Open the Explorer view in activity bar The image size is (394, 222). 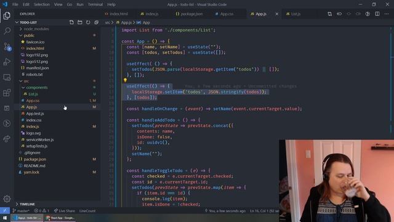(x=7, y=16)
